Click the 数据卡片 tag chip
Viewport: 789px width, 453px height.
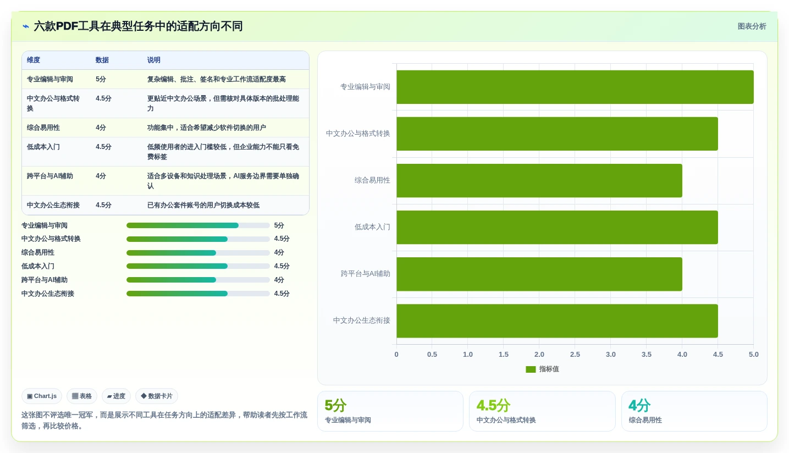pos(157,396)
